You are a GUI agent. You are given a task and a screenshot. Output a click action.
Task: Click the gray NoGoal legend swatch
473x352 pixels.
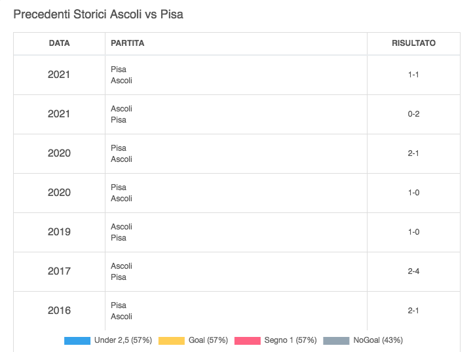click(337, 340)
